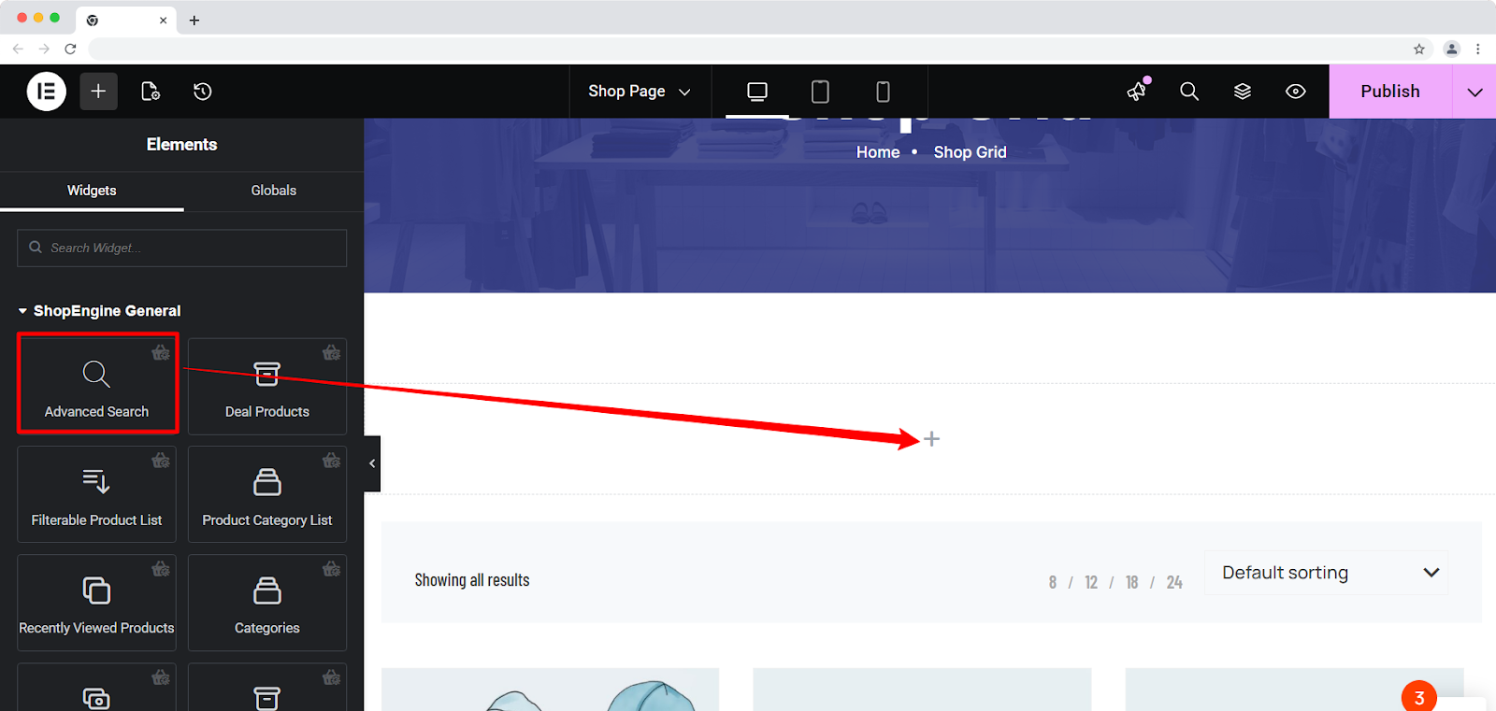
Task: Expand the Publish options arrow
Action: (1474, 92)
